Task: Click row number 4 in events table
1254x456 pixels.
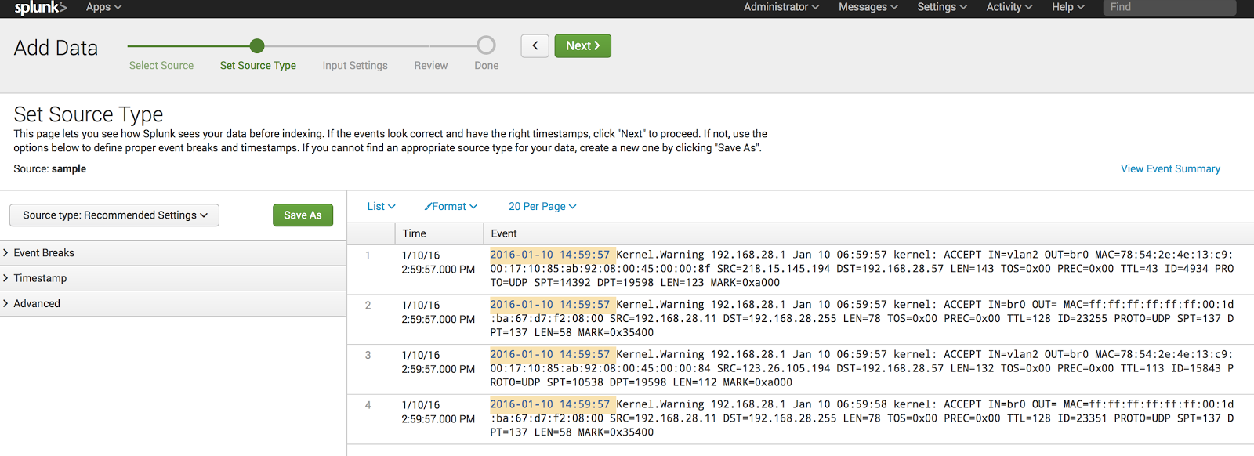Action: (368, 405)
